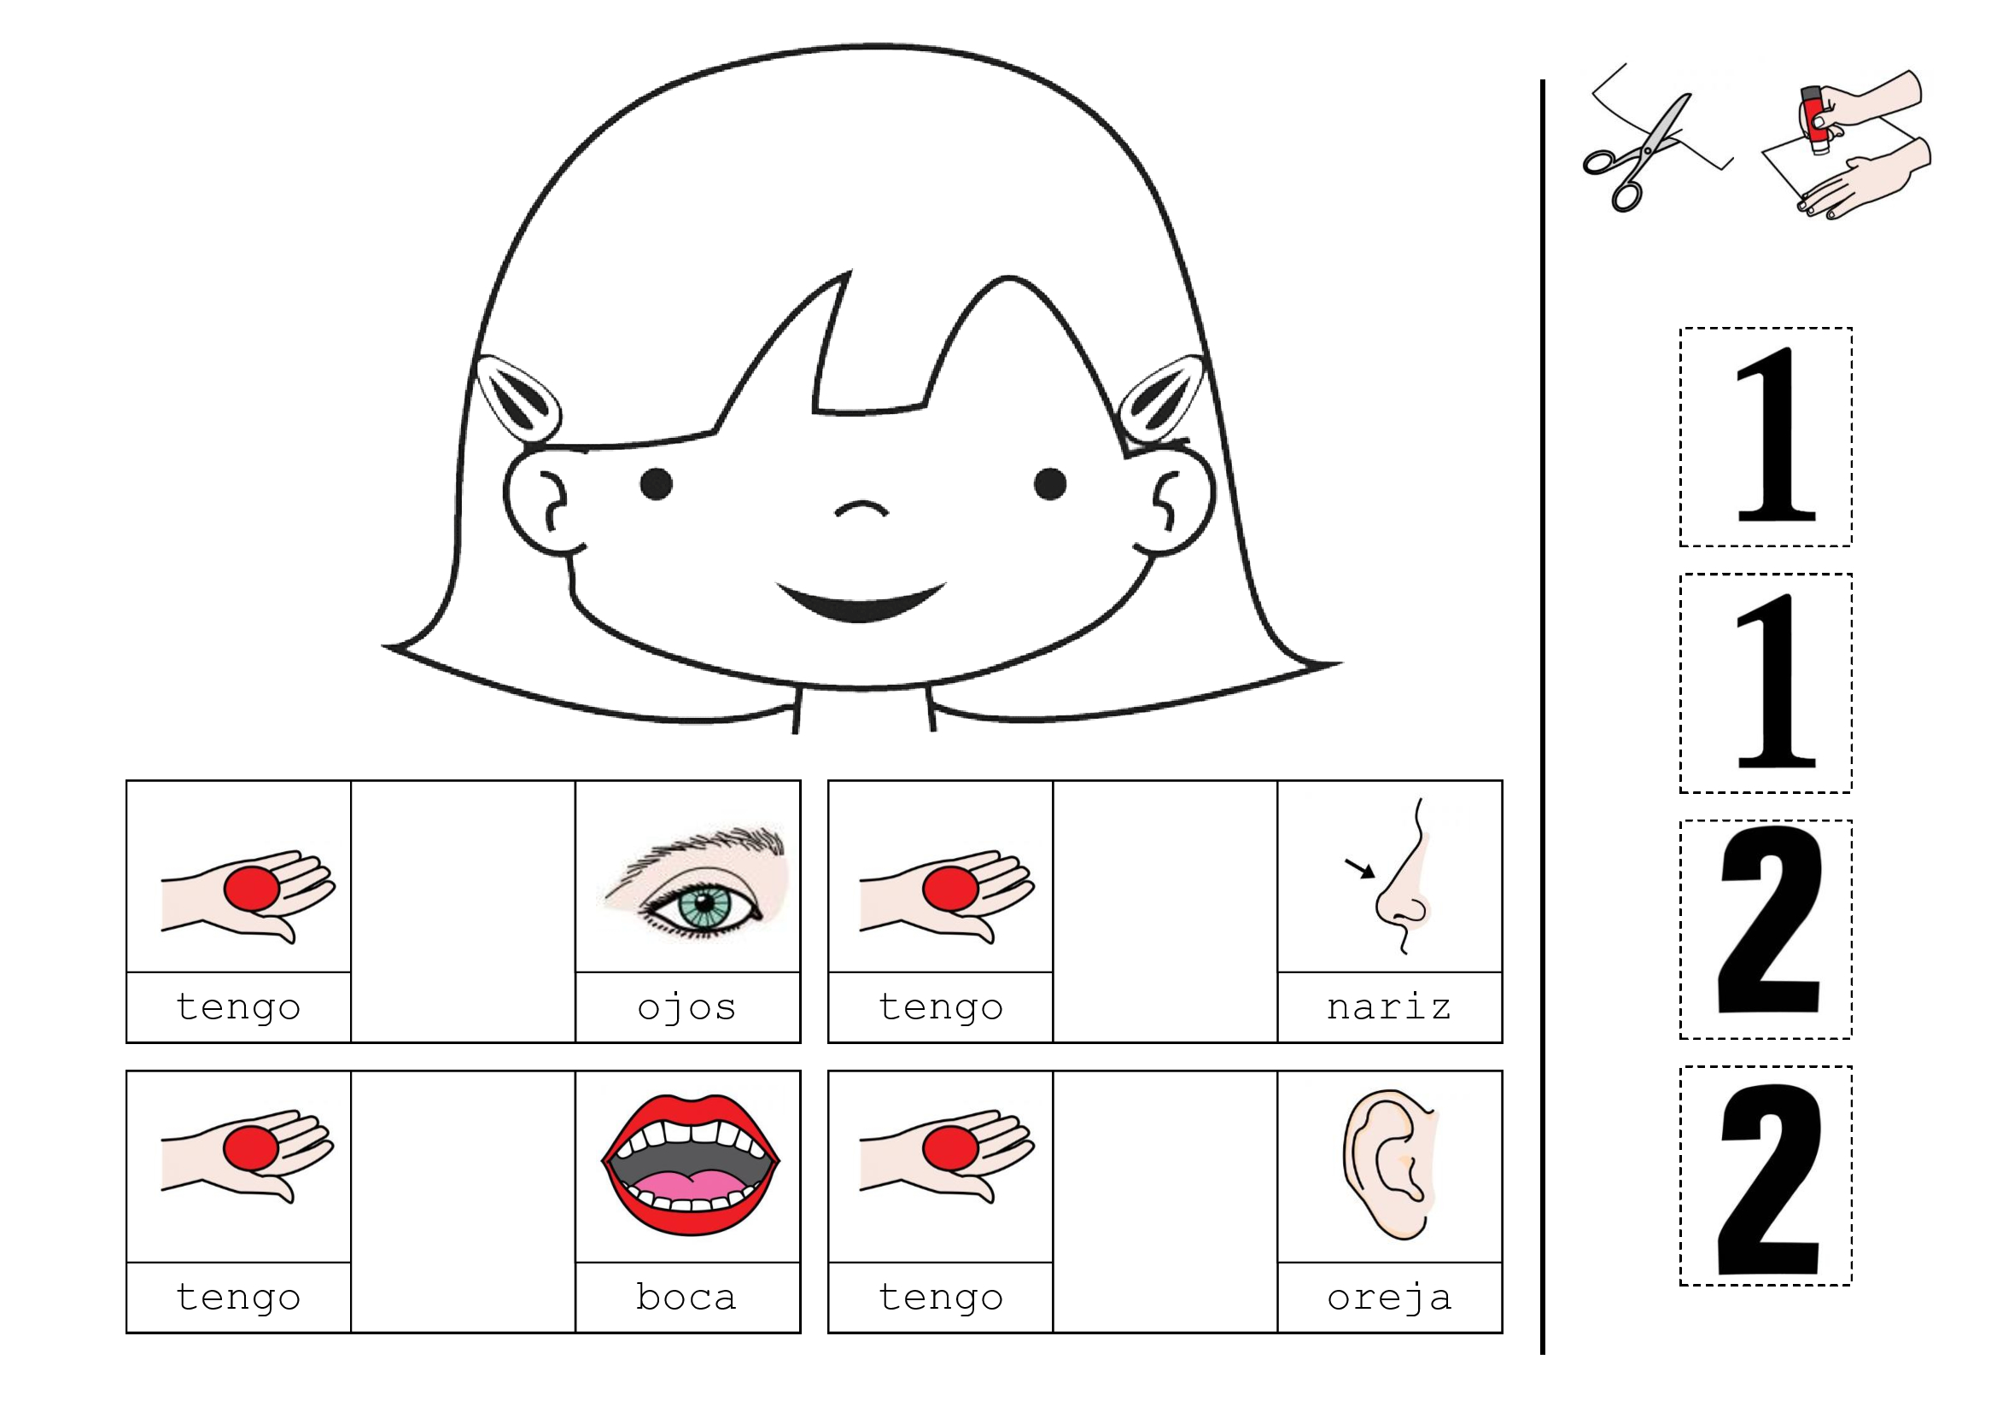Select the bottom number 2 cutout card
The height and width of the screenshot is (1412, 1997).
(1766, 1176)
